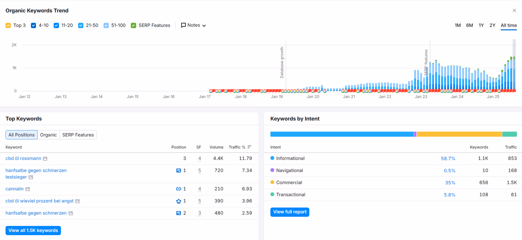522x240 pixels.
Task: Toggle the 11-20 positions checkbox
Action: (56, 26)
